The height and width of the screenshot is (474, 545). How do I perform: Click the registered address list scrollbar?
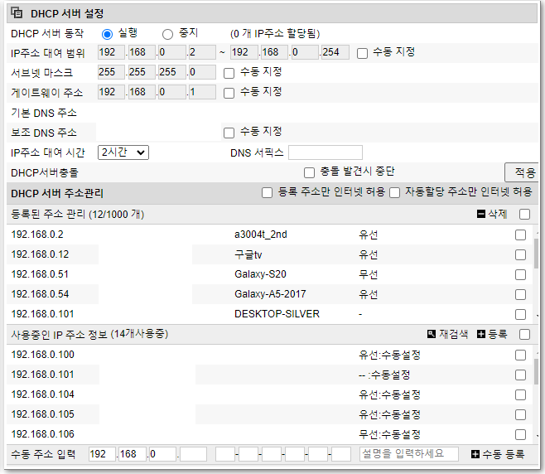coord(537,254)
